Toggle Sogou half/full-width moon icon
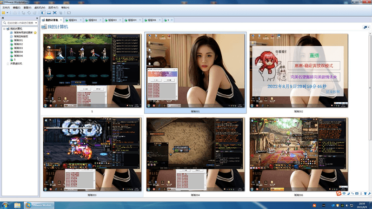The width and height of the screenshot is (372, 209). pos(348,194)
